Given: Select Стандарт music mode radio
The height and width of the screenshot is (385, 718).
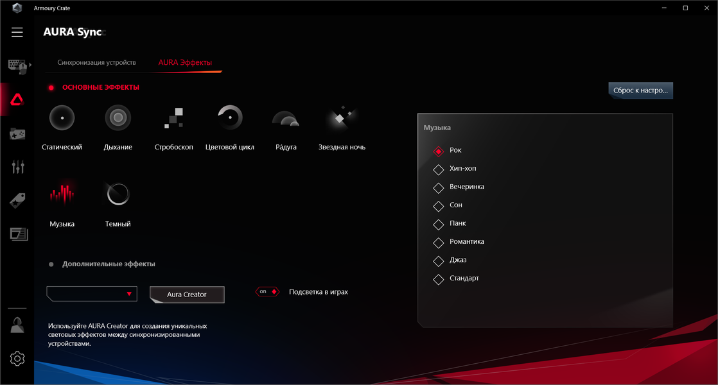Looking at the screenshot, I should click(438, 279).
